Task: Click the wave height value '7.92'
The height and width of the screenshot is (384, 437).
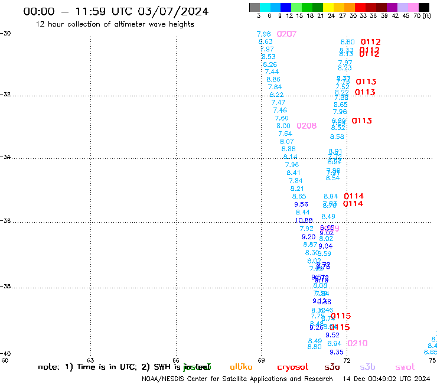Action: click(306, 229)
